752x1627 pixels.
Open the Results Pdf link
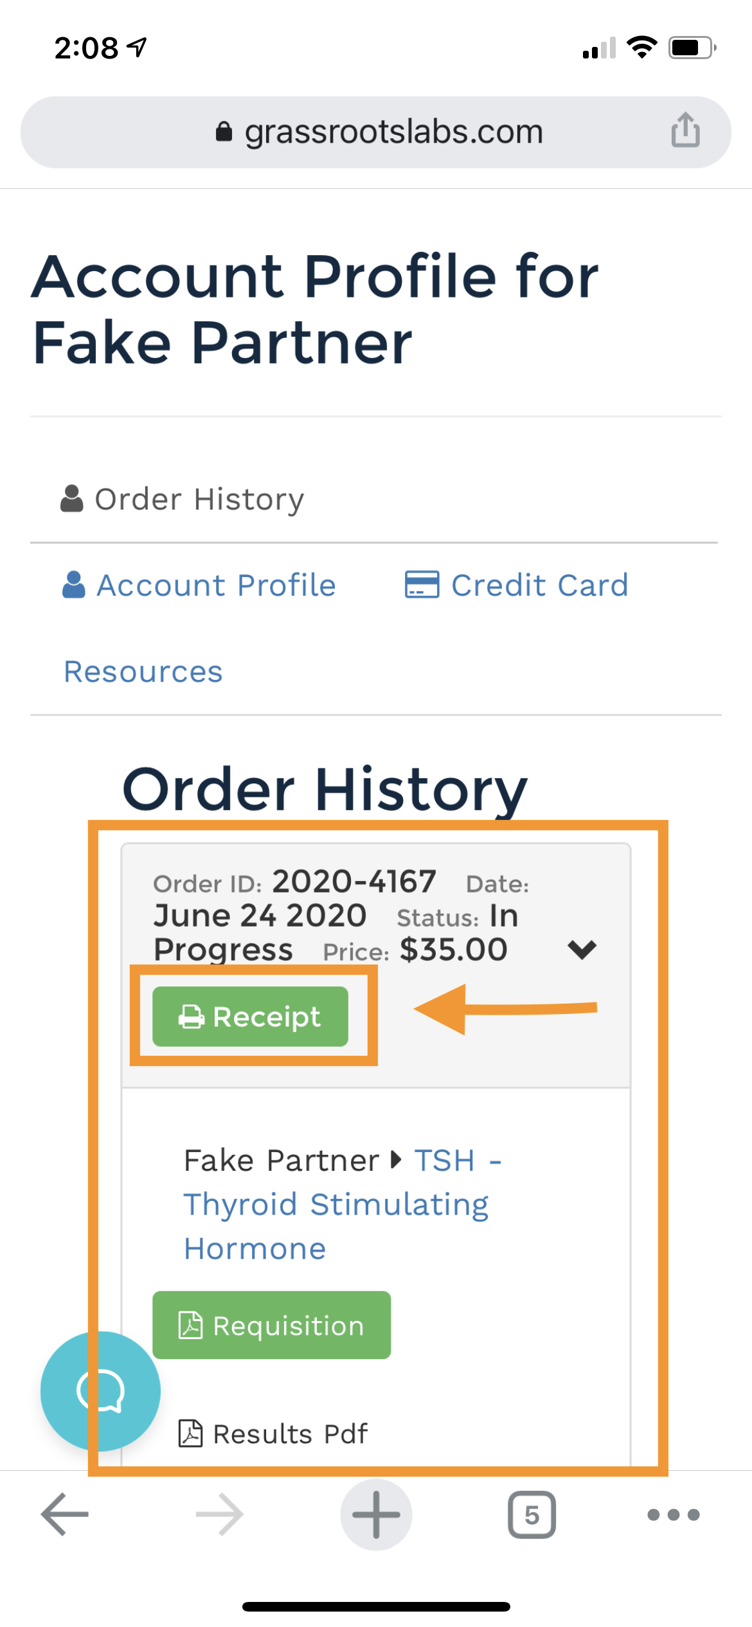273,1434
